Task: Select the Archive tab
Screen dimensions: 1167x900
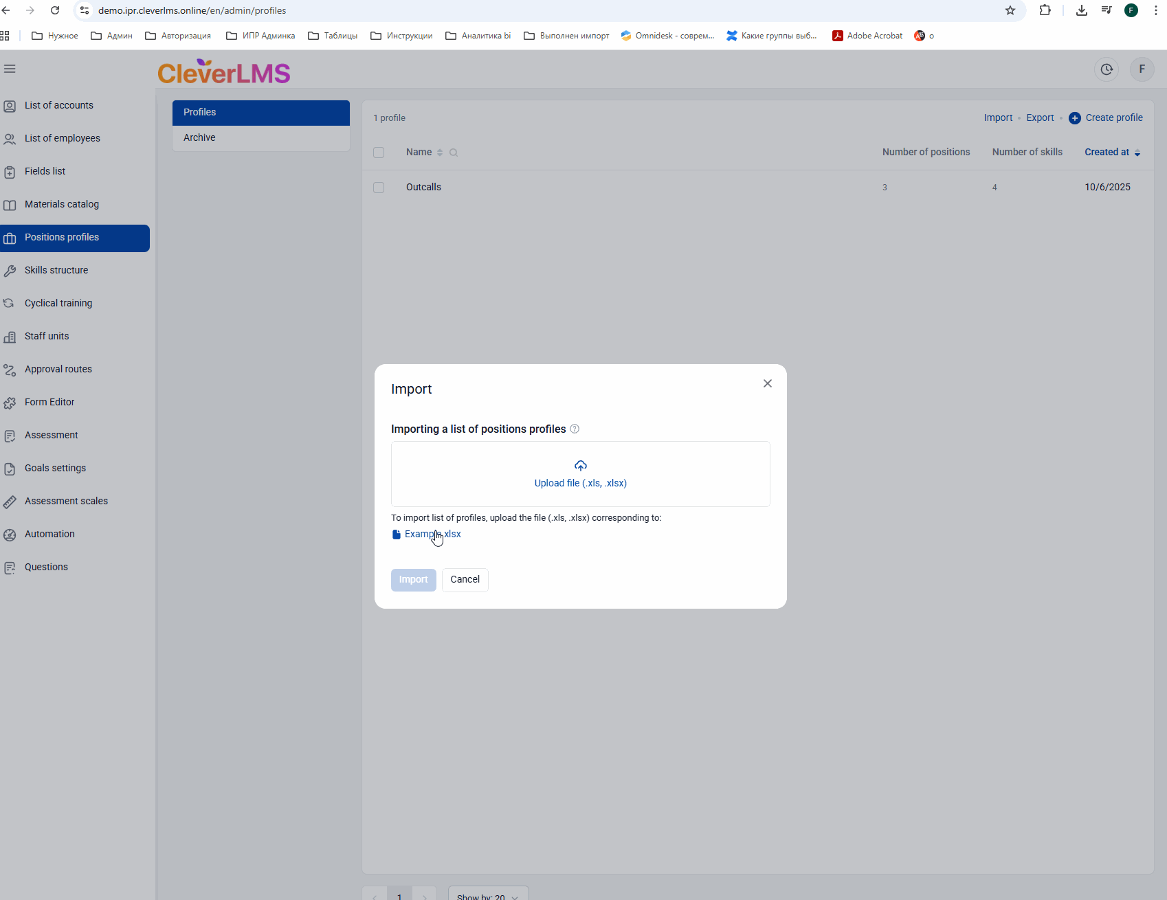Action: [261, 138]
